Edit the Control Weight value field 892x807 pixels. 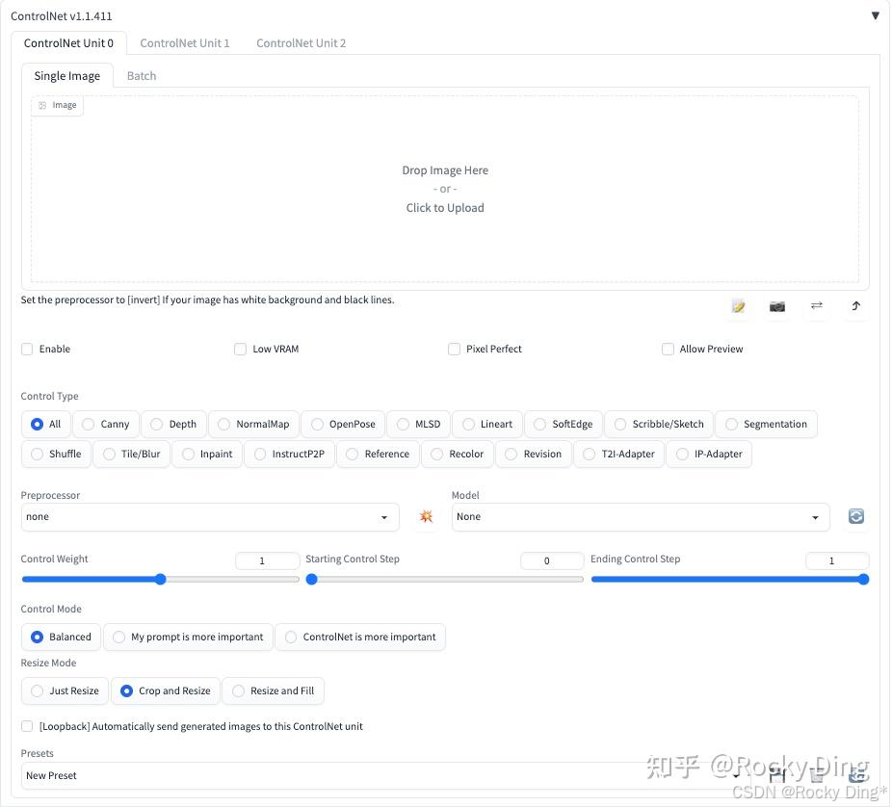pos(268,560)
